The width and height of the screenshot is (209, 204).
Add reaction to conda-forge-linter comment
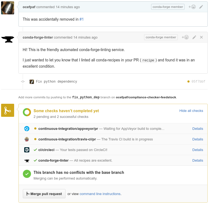click(x=185, y=37)
